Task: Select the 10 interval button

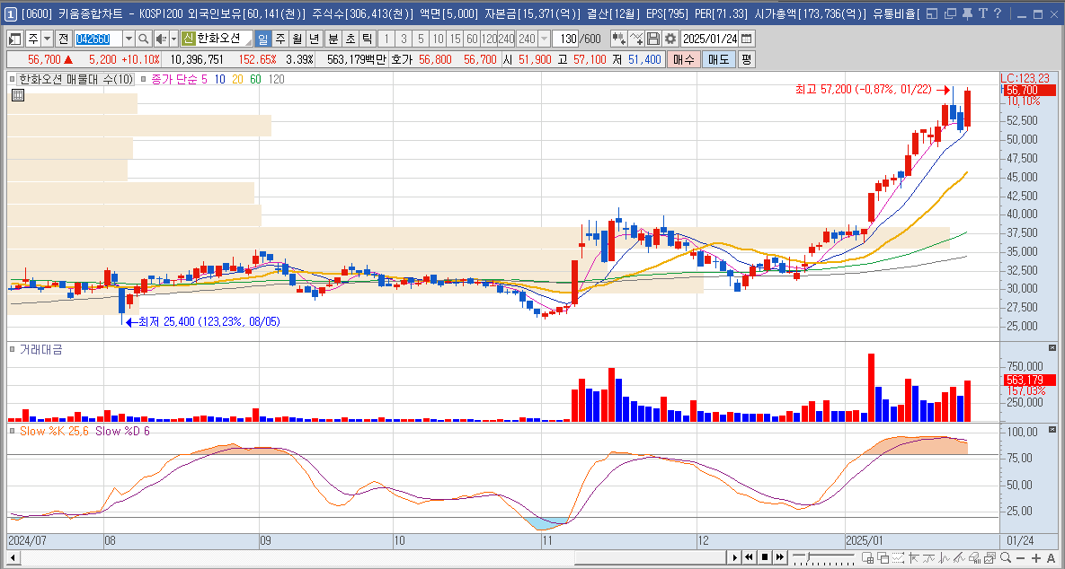Action: 438,39
